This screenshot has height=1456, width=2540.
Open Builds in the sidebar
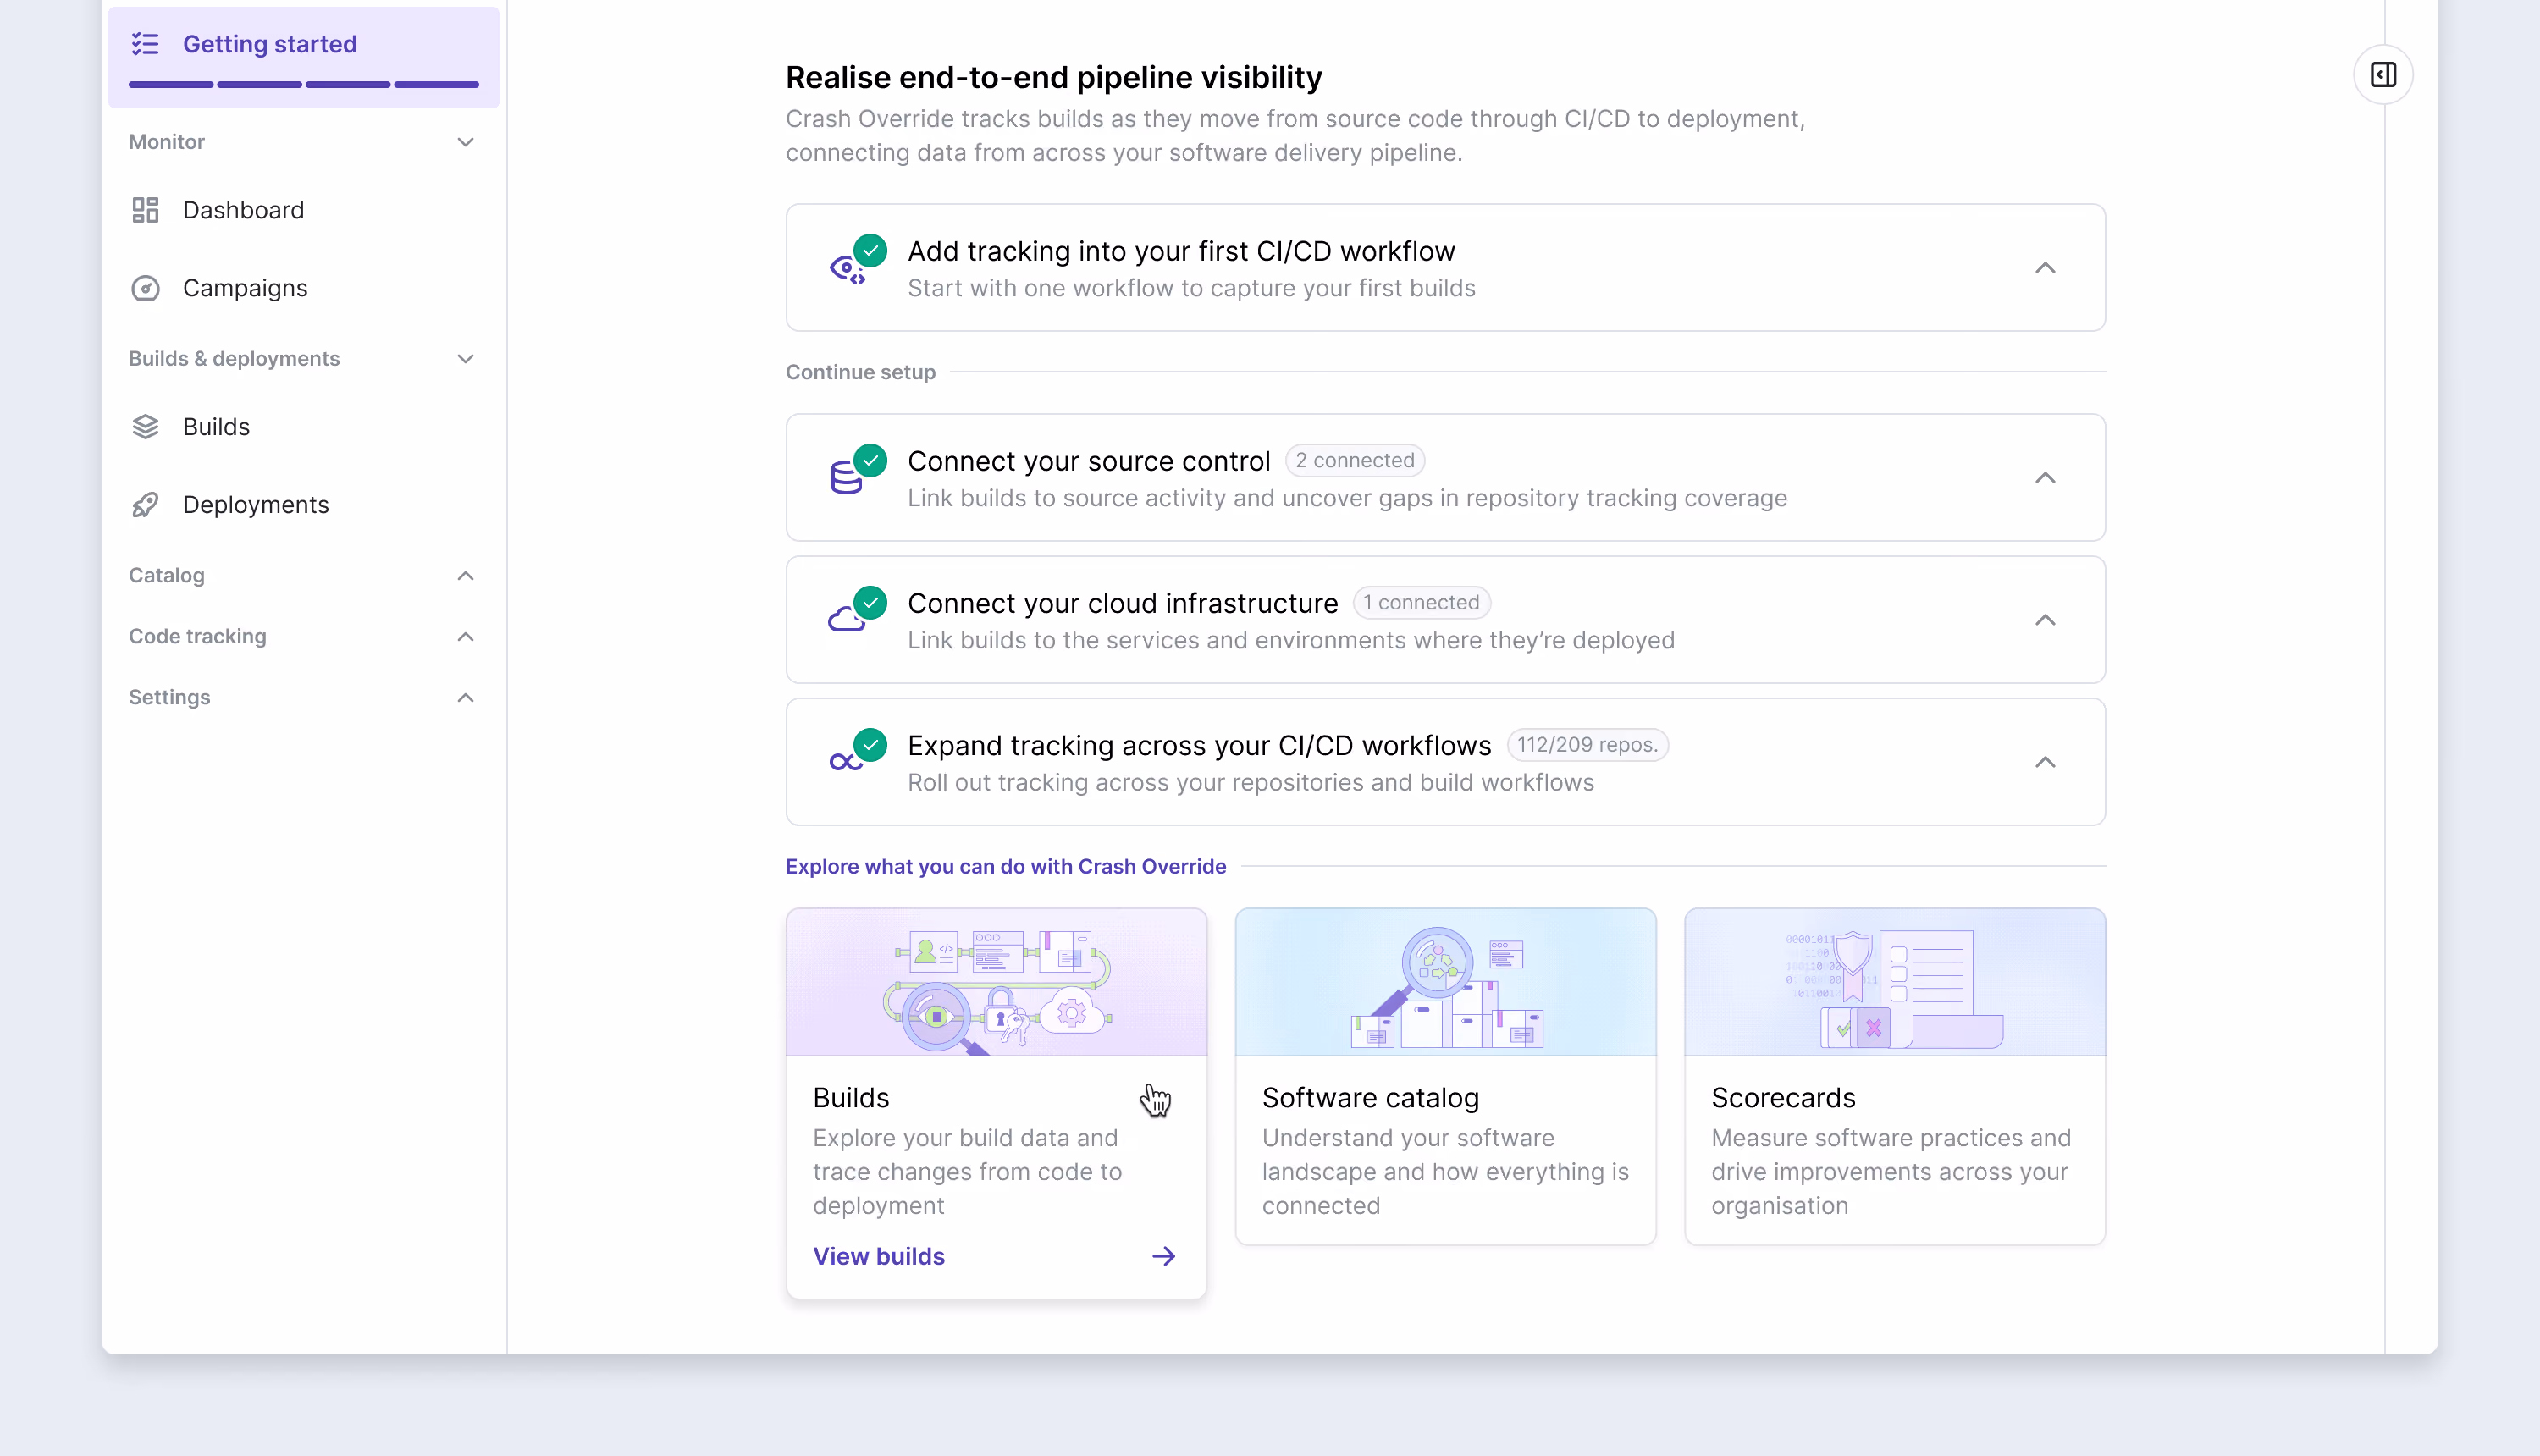[x=304, y=427]
